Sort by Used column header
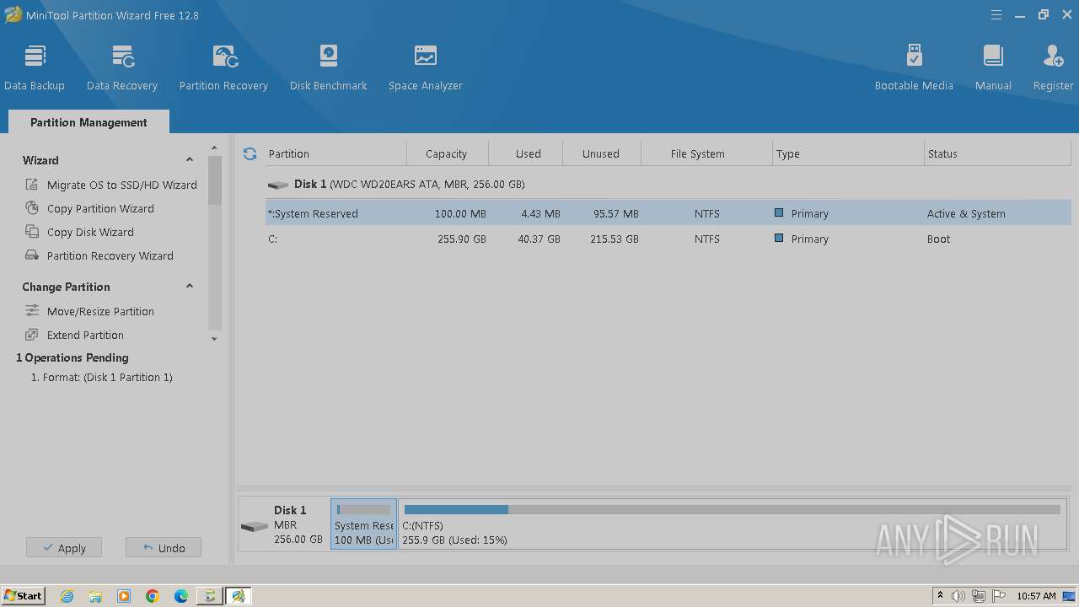The width and height of the screenshot is (1079, 607). pyautogui.click(x=528, y=153)
